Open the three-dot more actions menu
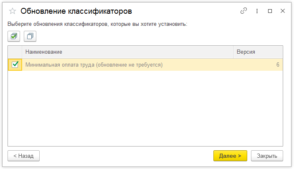The image size is (294, 169). pos(257,11)
